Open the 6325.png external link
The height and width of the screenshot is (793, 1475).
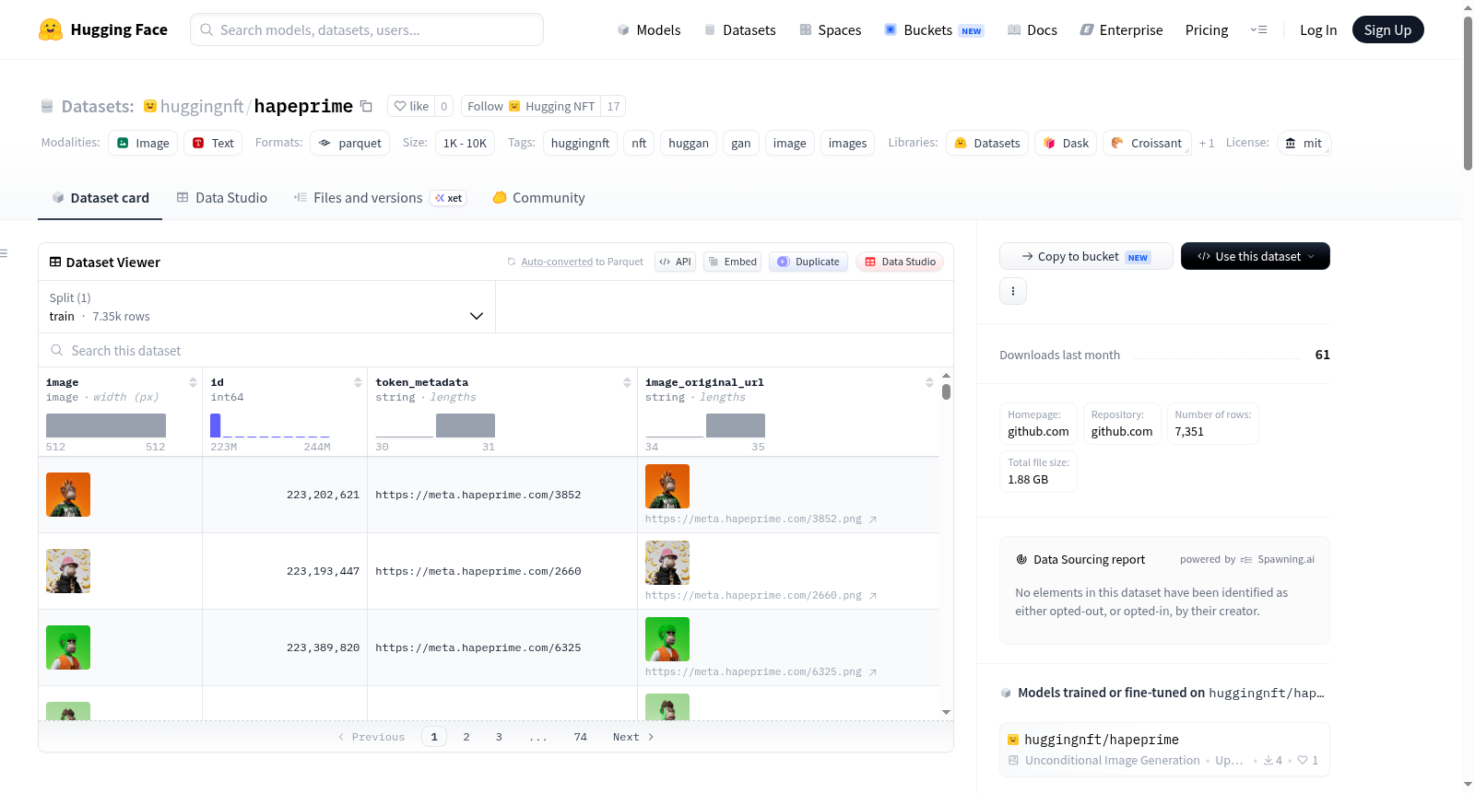point(761,671)
